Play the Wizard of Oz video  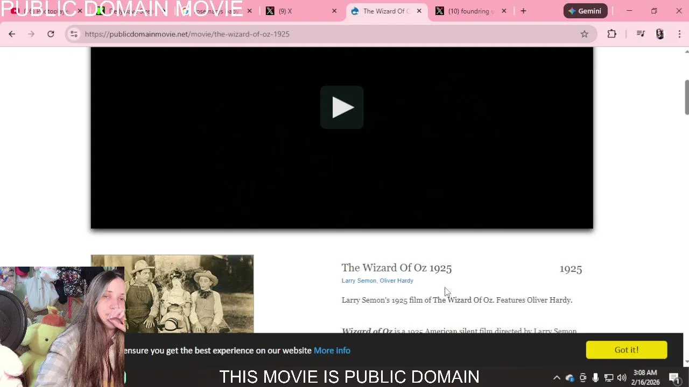[342, 107]
